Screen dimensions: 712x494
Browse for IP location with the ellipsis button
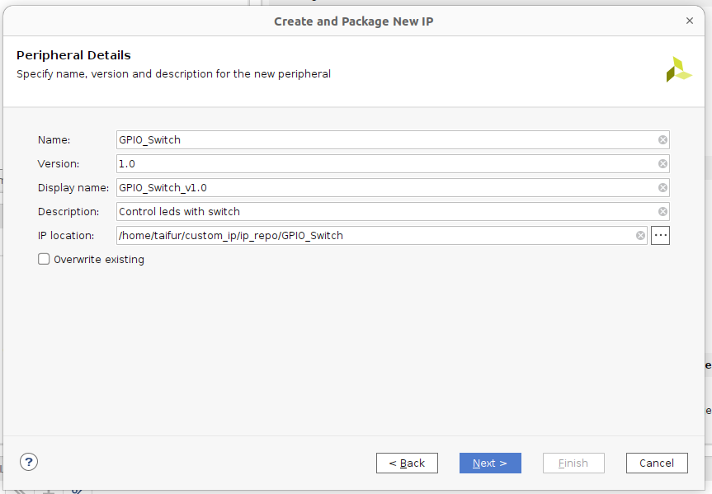(x=660, y=236)
